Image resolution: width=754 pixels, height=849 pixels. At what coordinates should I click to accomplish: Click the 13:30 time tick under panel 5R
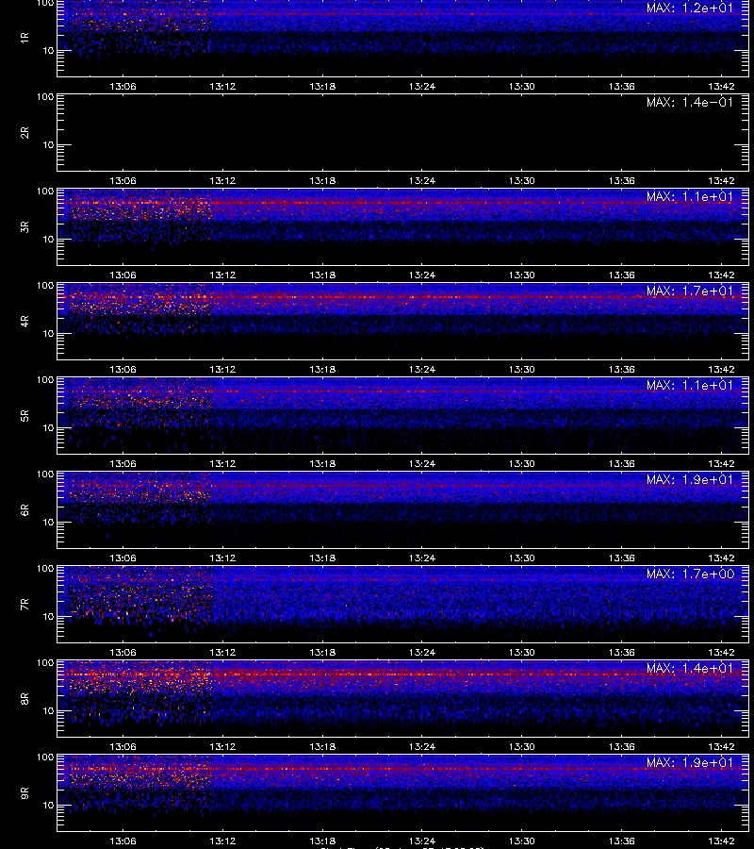521,463
